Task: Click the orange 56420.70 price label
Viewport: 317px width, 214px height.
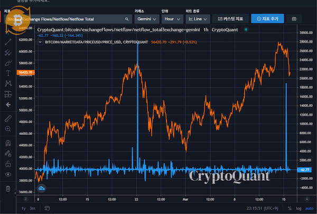Action: [x=26, y=72]
